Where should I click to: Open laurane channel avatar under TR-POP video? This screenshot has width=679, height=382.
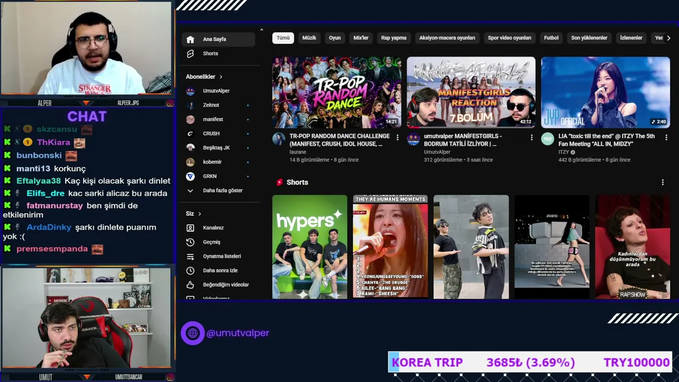click(278, 139)
